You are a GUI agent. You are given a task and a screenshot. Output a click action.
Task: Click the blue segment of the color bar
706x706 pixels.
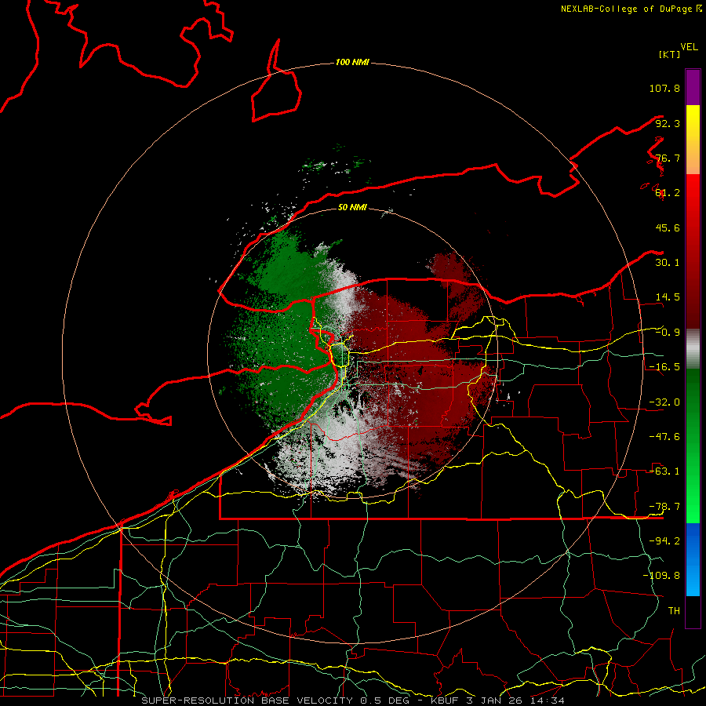(x=693, y=559)
